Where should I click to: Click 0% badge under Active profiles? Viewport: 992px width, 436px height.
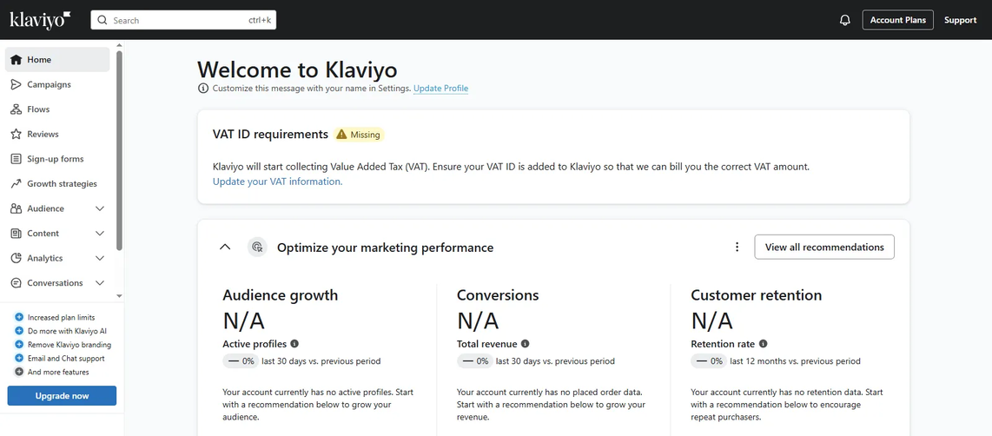[241, 361]
